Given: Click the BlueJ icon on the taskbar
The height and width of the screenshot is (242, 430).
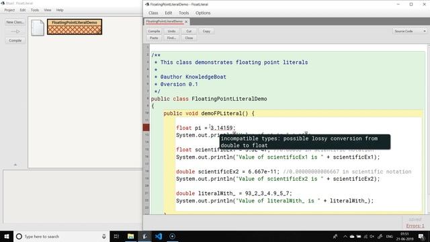Looking at the screenshot, I should [x=145, y=236].
